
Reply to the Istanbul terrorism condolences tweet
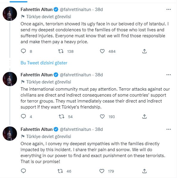pyautogui.click(x=24, y=51)
